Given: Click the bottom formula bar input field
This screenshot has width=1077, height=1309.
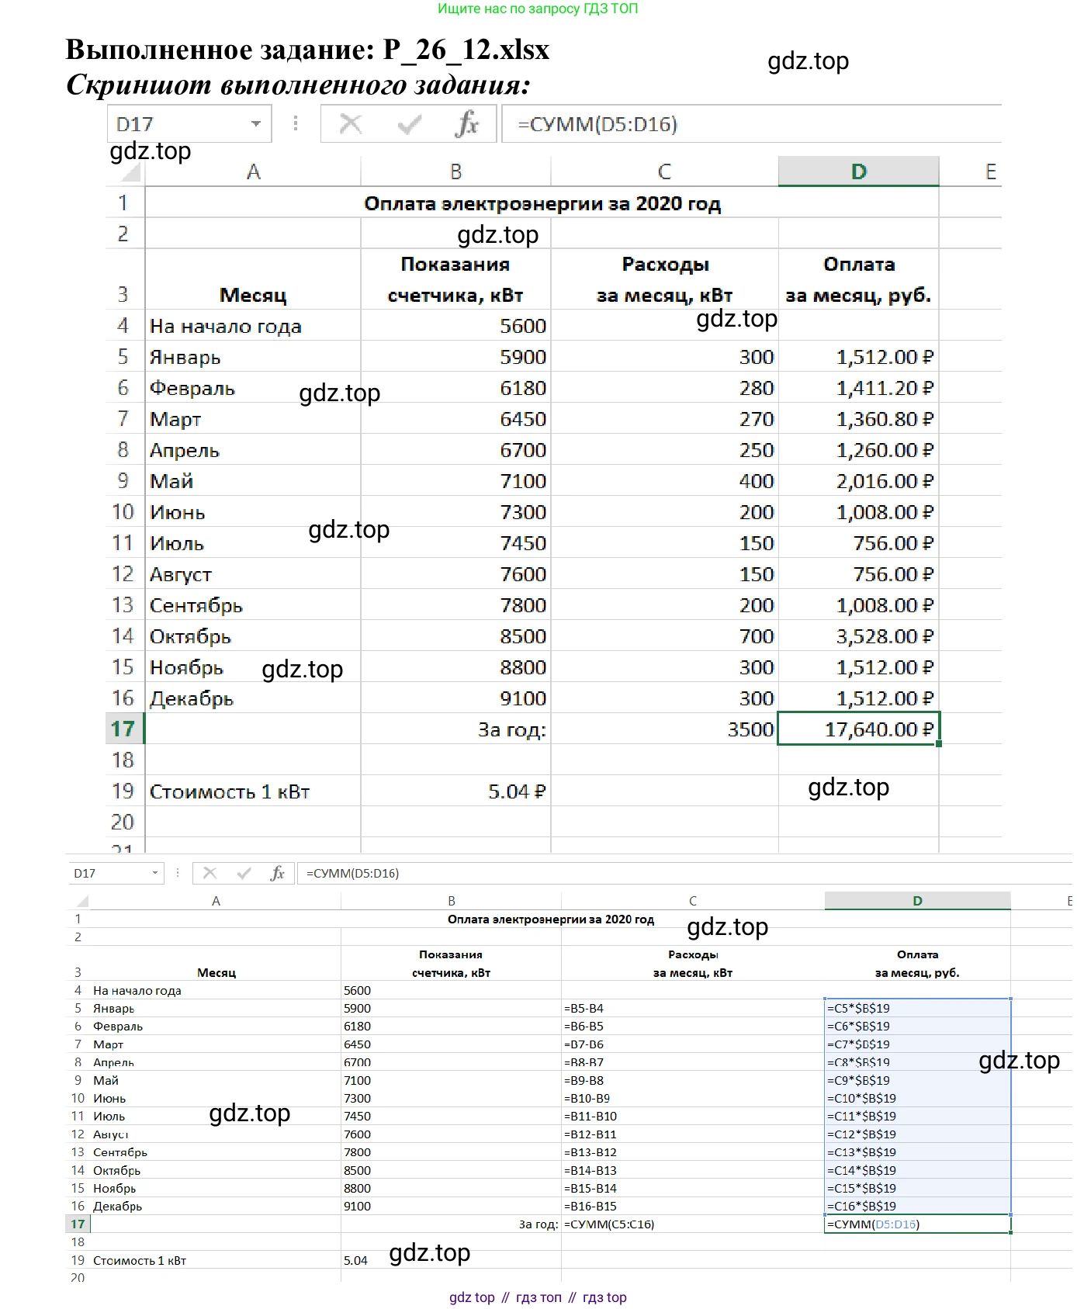Looking at the screenshot, I should point(686,873).
